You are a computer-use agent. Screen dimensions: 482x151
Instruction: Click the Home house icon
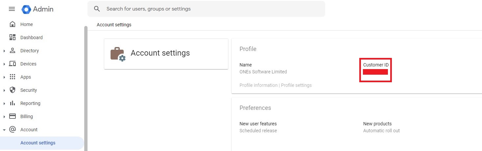[x=13, y=24]
